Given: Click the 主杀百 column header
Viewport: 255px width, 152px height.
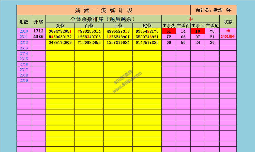Looking at the screenshot, I should pyautogui.click(x=183, y=26).
